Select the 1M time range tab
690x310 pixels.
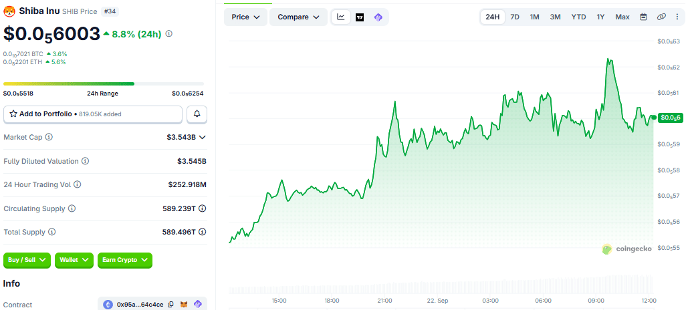click(534, 17)
